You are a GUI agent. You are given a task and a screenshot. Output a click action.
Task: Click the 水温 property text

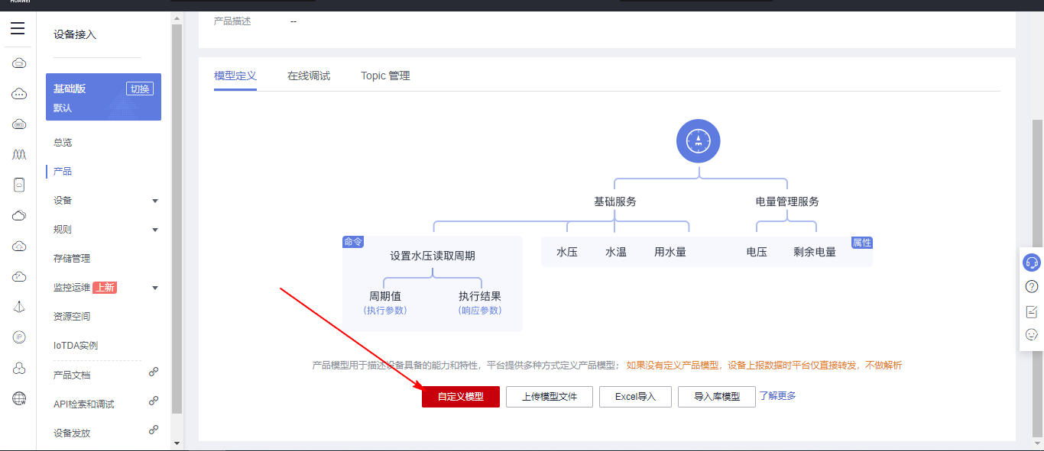pos(616,252)
